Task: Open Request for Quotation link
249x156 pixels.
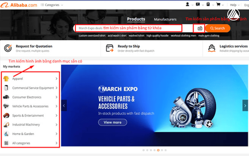Action: pyautogui.click(x=34, y=46)
